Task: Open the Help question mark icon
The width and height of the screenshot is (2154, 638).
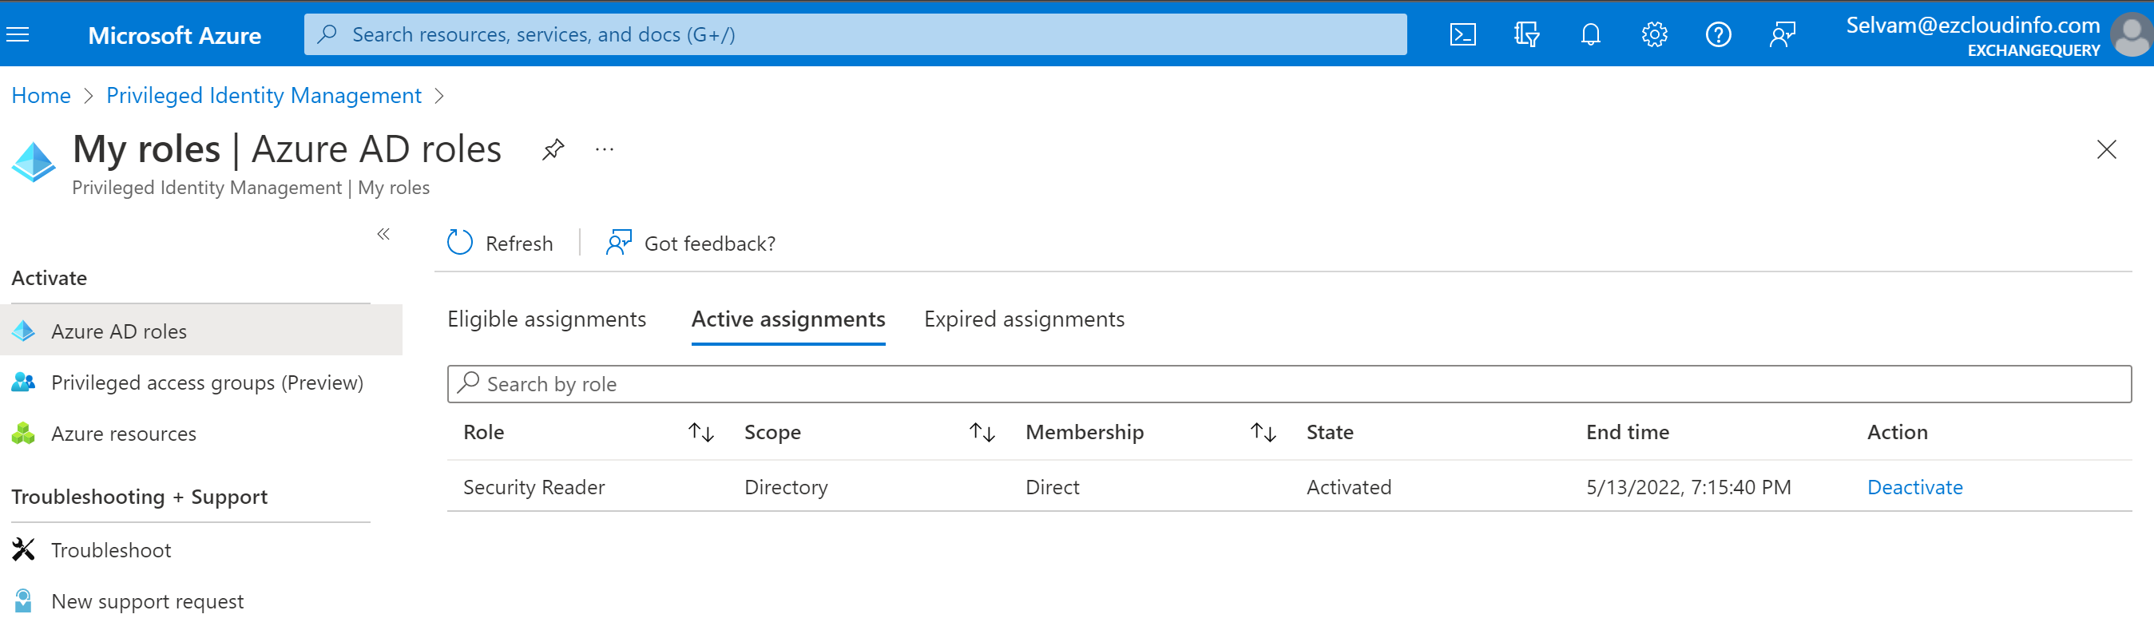Action: click(x=1719, y=34)
